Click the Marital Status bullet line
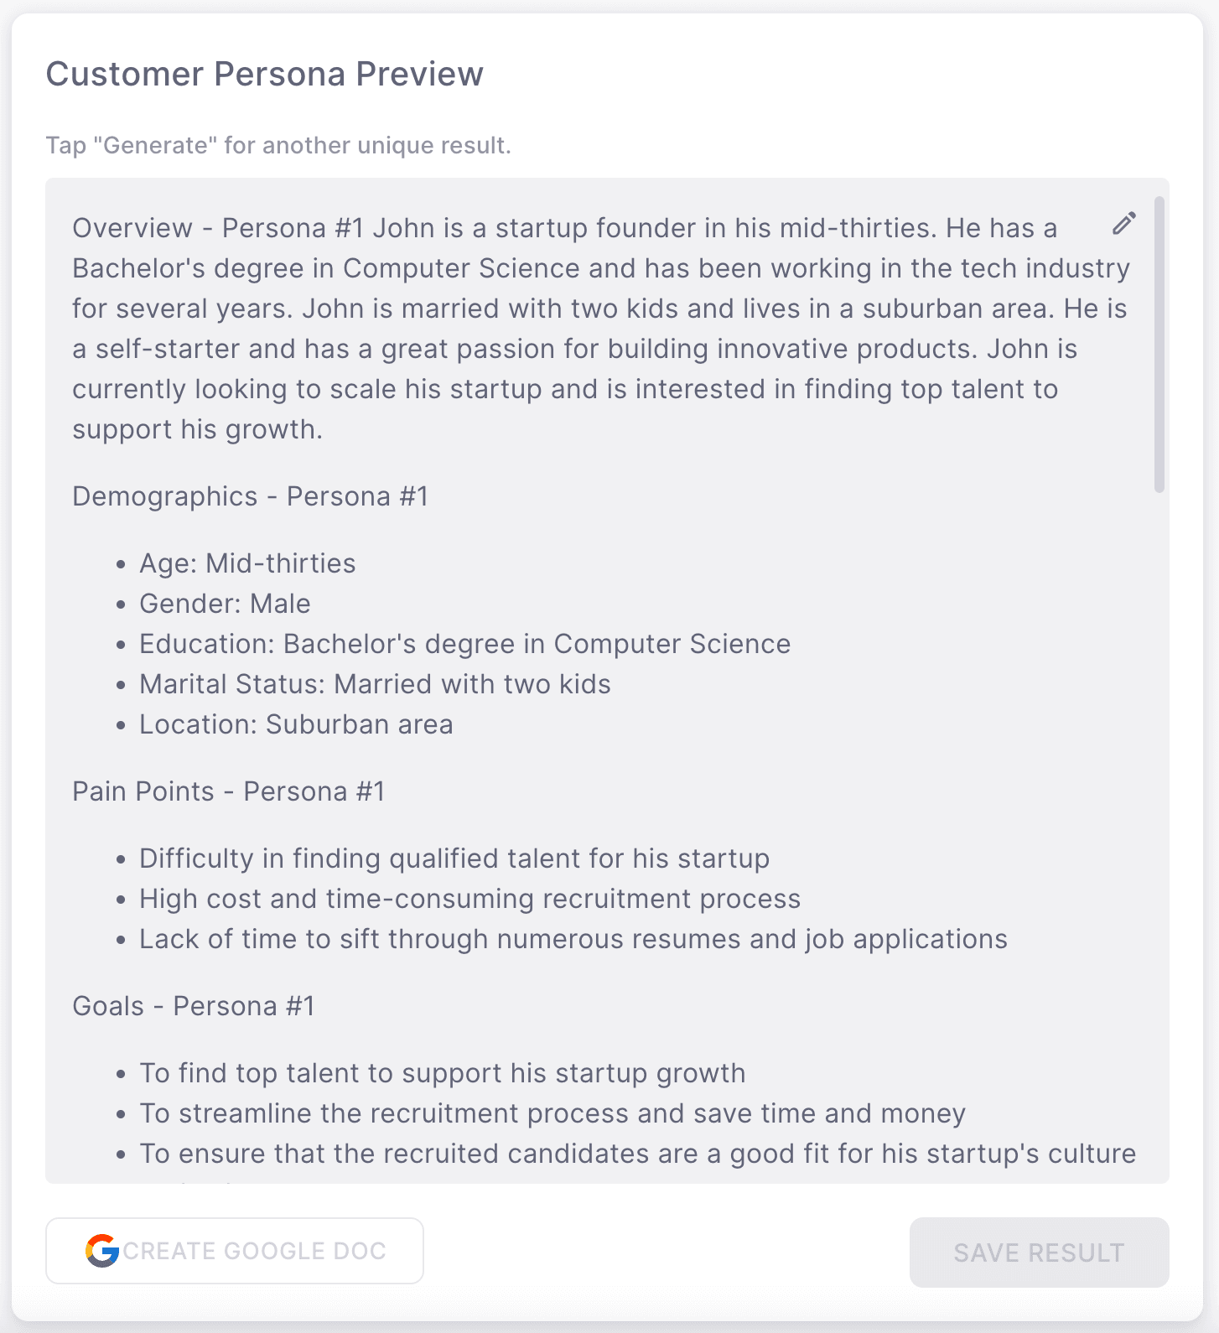The height and width of the screenshot is (1333, 1219). pos(375,684)
